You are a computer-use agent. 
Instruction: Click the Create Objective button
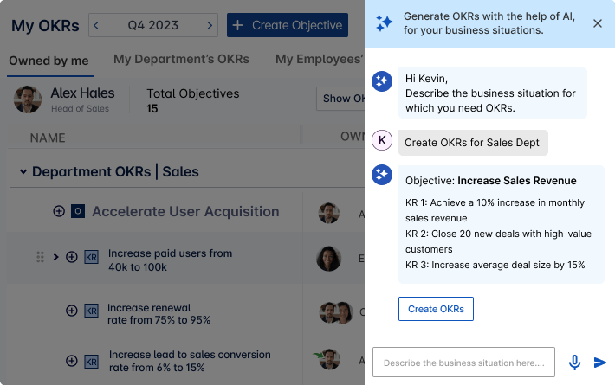point(287,25)
